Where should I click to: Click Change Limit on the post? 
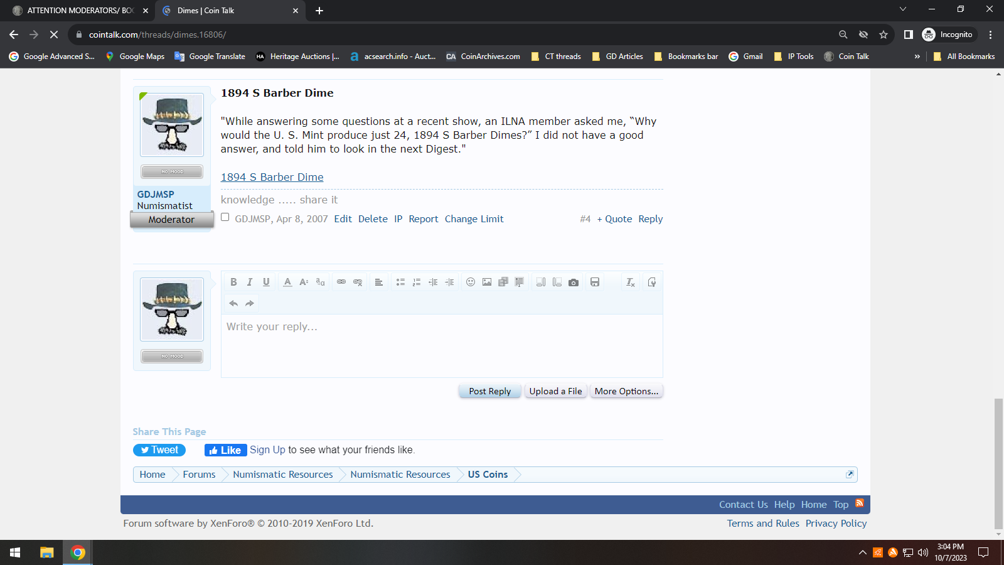pos(474,219)
